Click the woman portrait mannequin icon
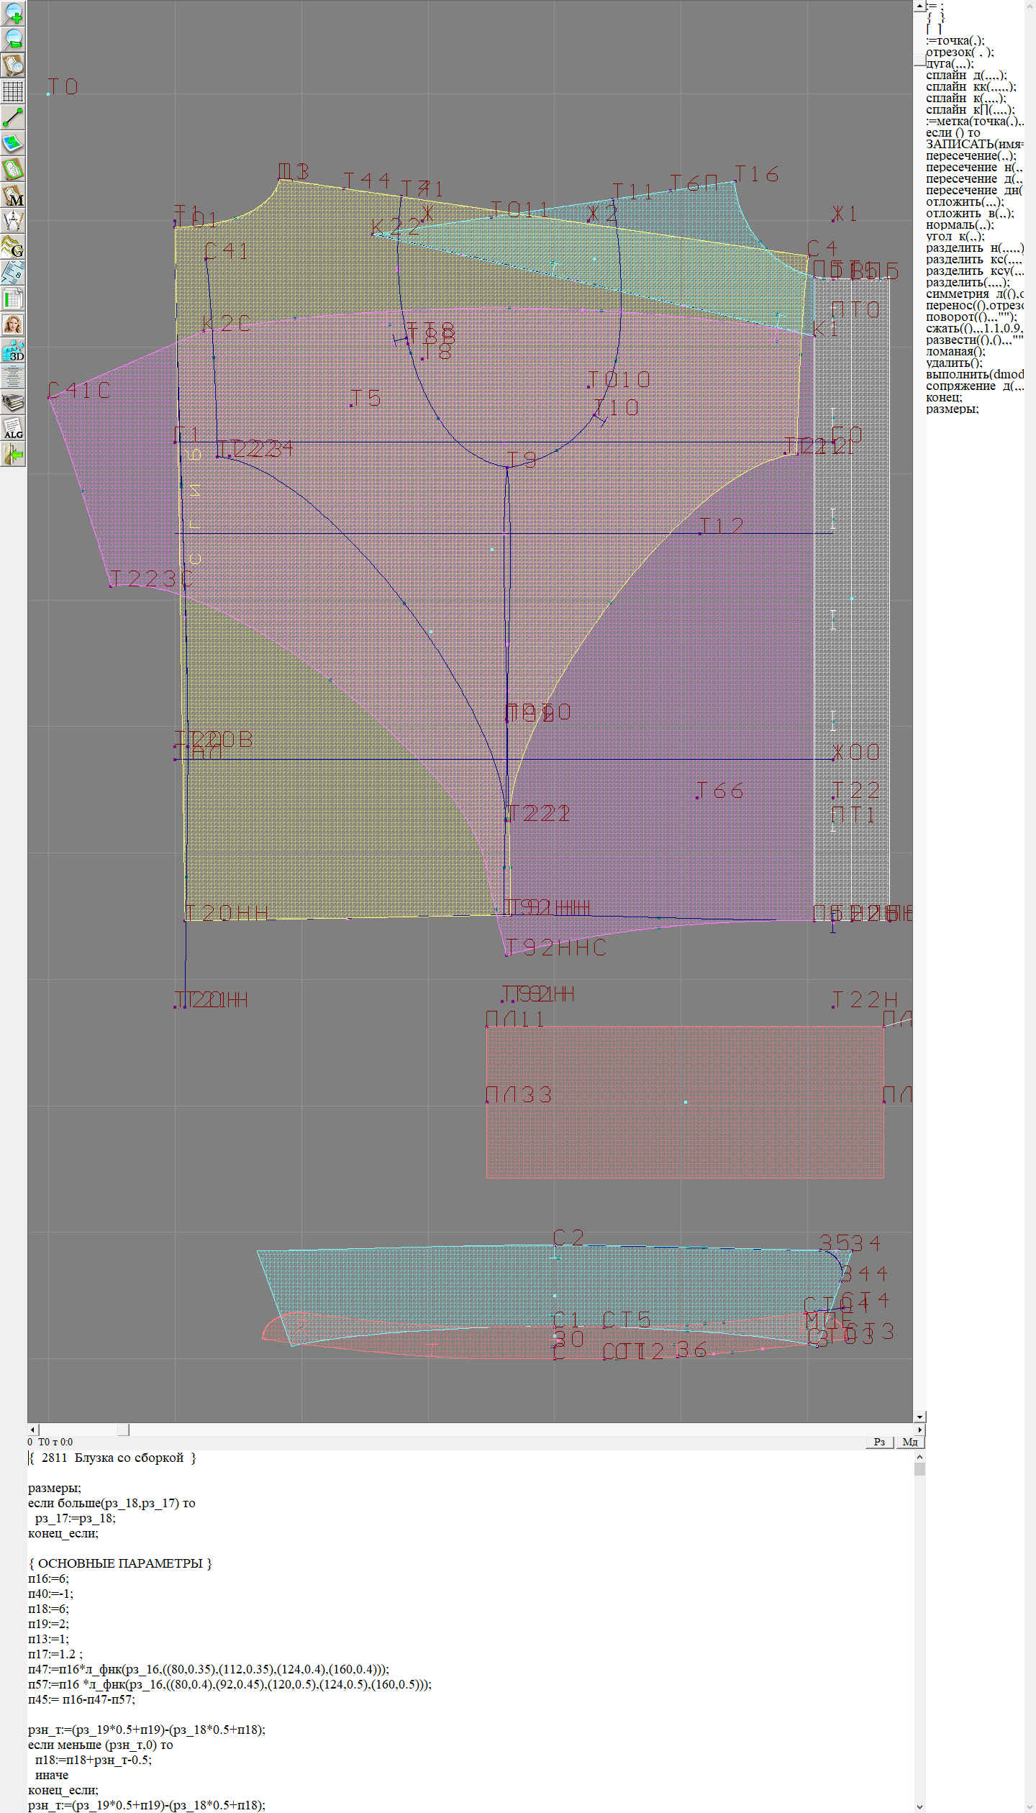Image resolution: width=1036 pixels, height=1813 pixels. click(13, 324)
